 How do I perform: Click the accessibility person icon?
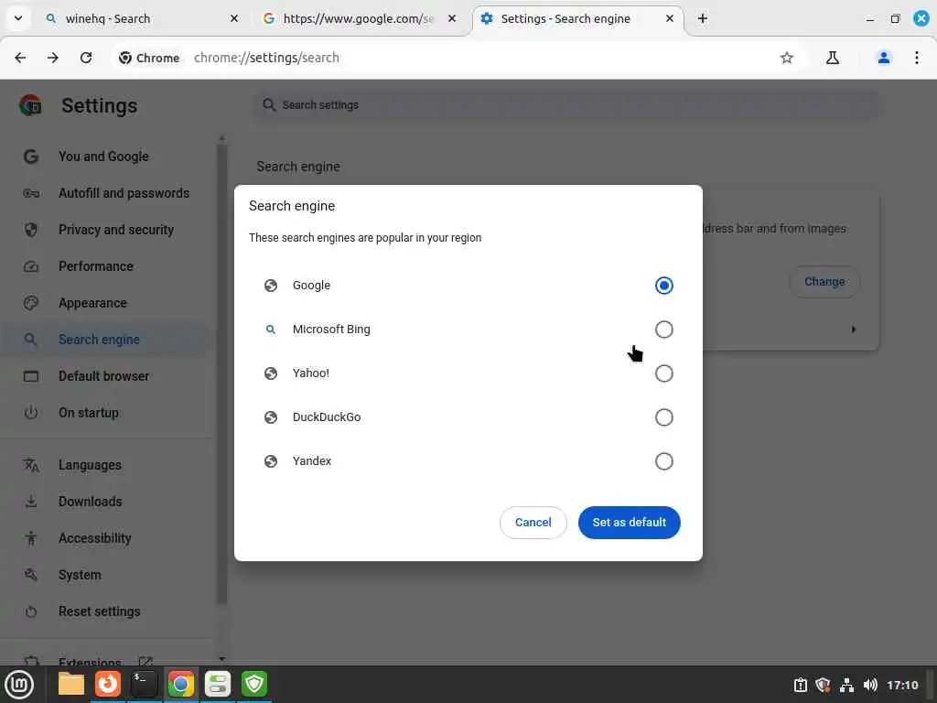click(x=30, y=538)
